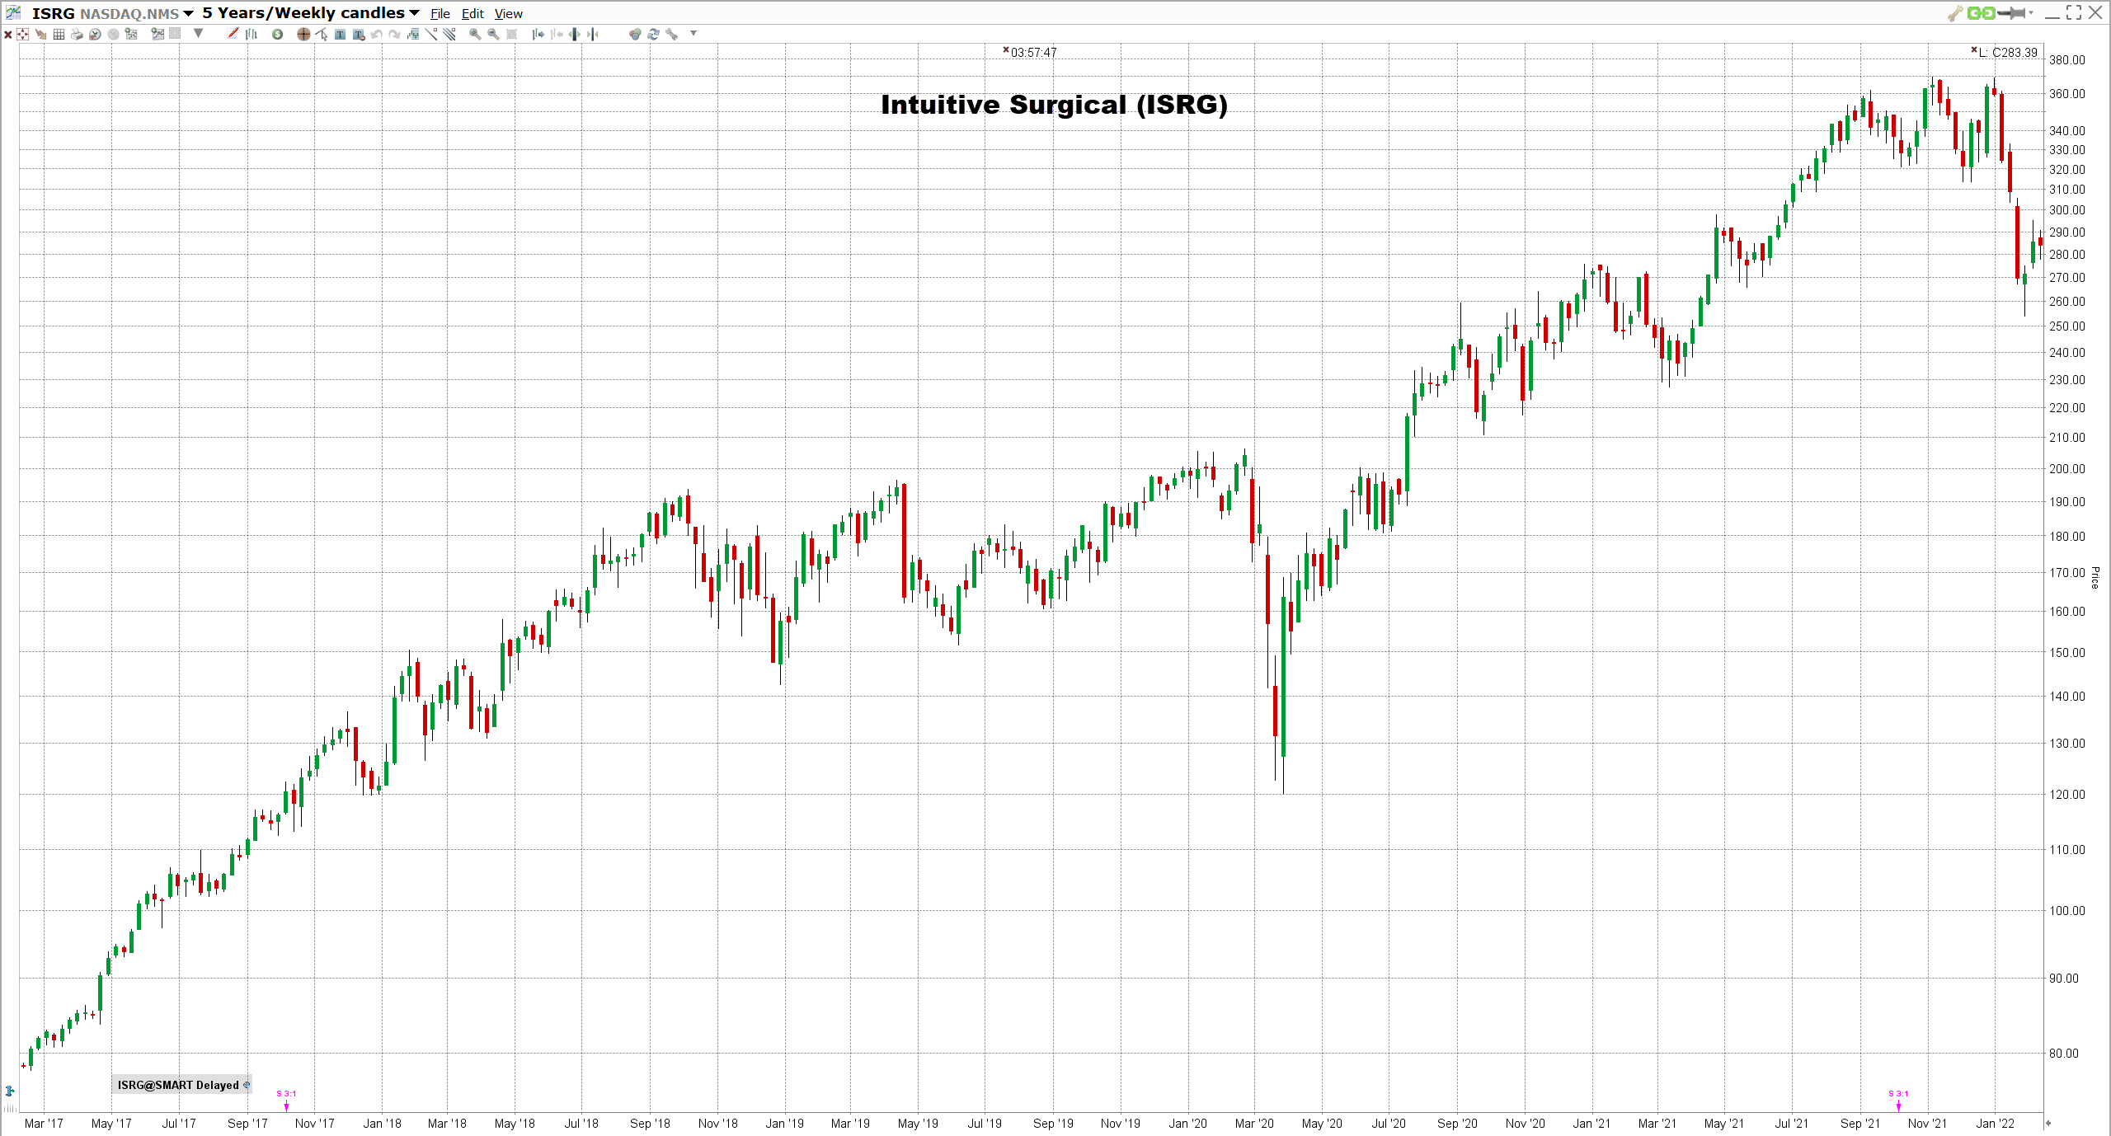Click the add-chart icon with green plus
The width and height of the screenshot is (2111, 1136).
(x=131, y=34)
